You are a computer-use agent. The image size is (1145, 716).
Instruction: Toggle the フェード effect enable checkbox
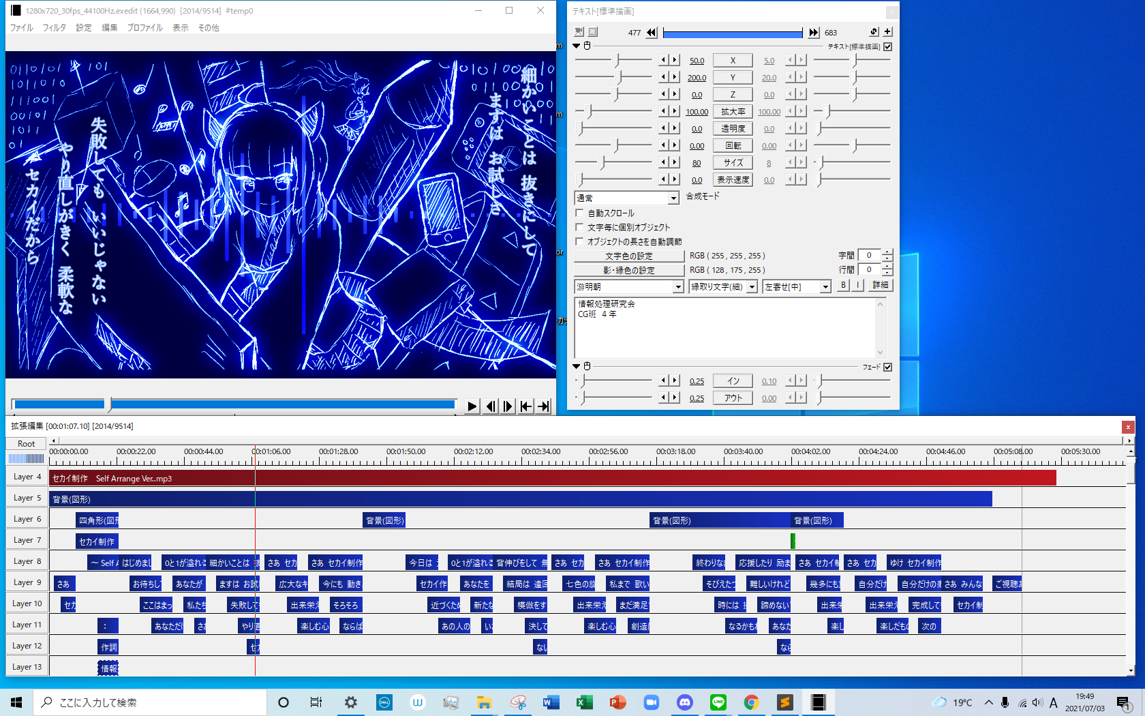887,367
